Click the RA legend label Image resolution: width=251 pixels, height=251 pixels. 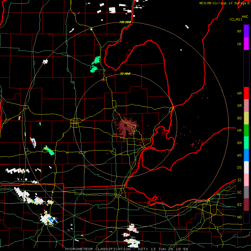pos(239,143)
